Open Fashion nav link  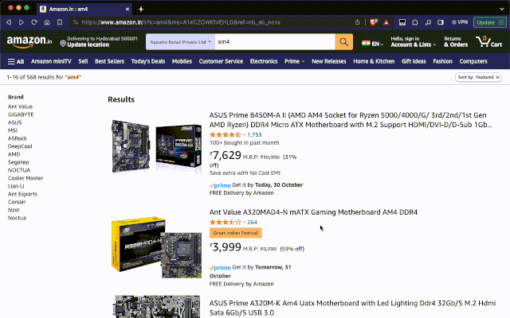pyautogui.click(x=442, y=61)
